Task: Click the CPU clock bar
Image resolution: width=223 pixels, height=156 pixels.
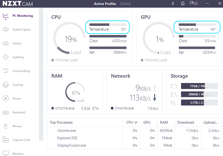Action: coord(108,36)
